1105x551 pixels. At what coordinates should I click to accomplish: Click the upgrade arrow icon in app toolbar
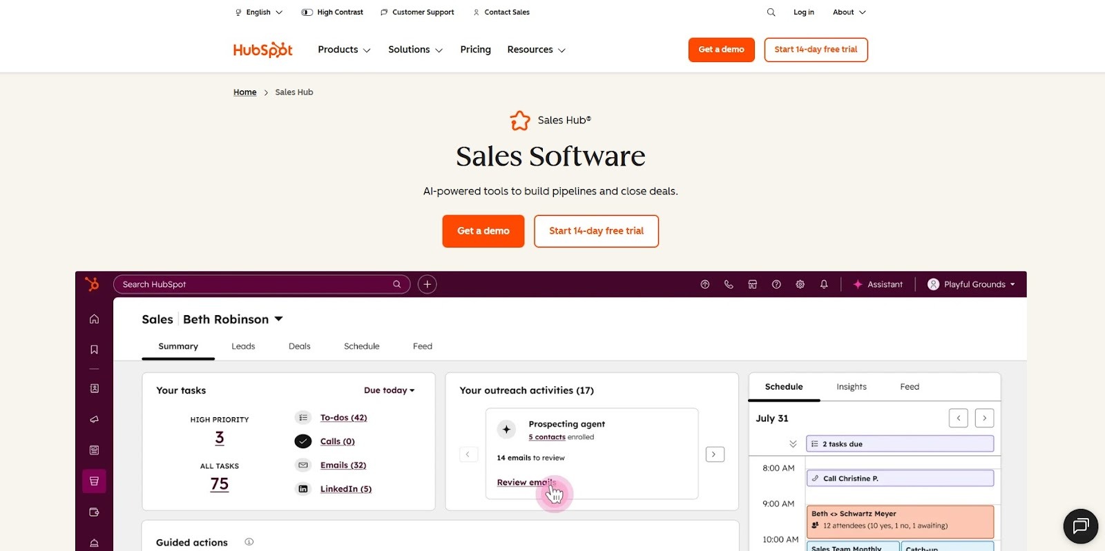click(x=705, y=284)
